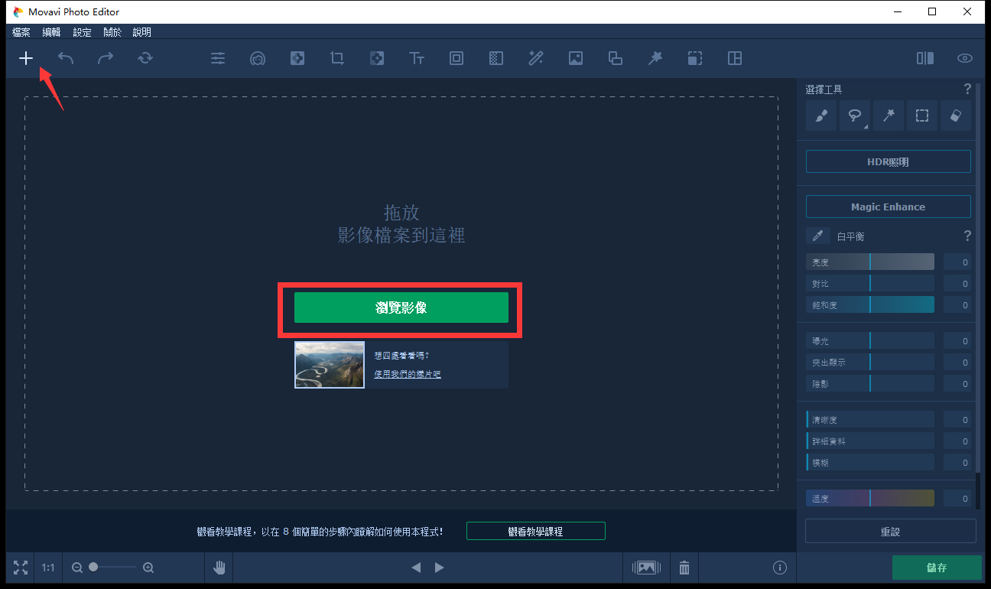
Task: Set zoom to 1:1 actual size
Action: 48,568
